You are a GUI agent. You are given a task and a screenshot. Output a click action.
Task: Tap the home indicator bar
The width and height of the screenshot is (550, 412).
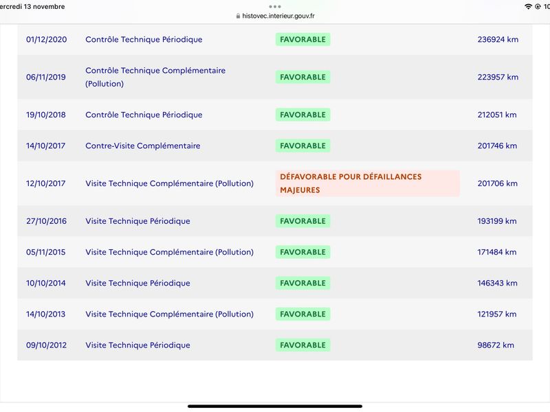tap(274, 407)
